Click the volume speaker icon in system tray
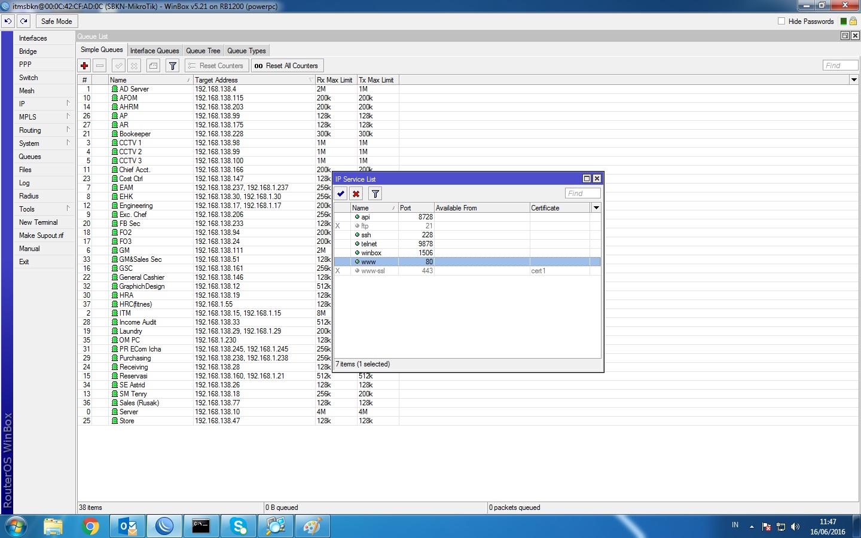This screenshot has width=861, height=538. point(795,527)
